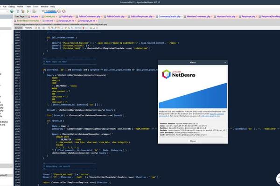This screenshot has height=186, width=280.
Task: Switch to the Publish.php tab
Action: (x=67, y=17)
